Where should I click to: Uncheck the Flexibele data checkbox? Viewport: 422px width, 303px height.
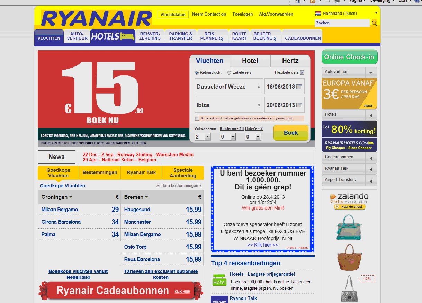coord(302,73)
